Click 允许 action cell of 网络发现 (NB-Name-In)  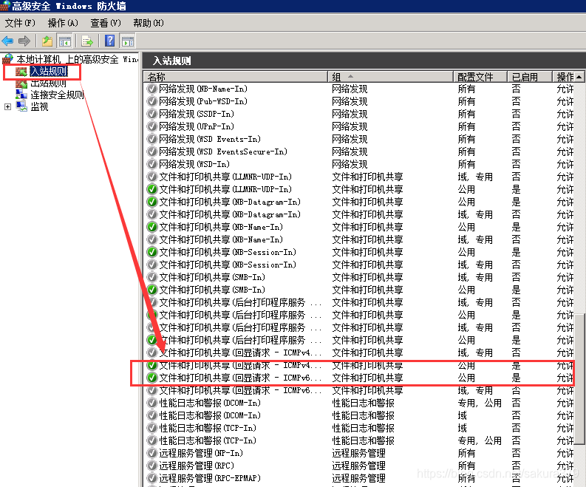point(565,89)
